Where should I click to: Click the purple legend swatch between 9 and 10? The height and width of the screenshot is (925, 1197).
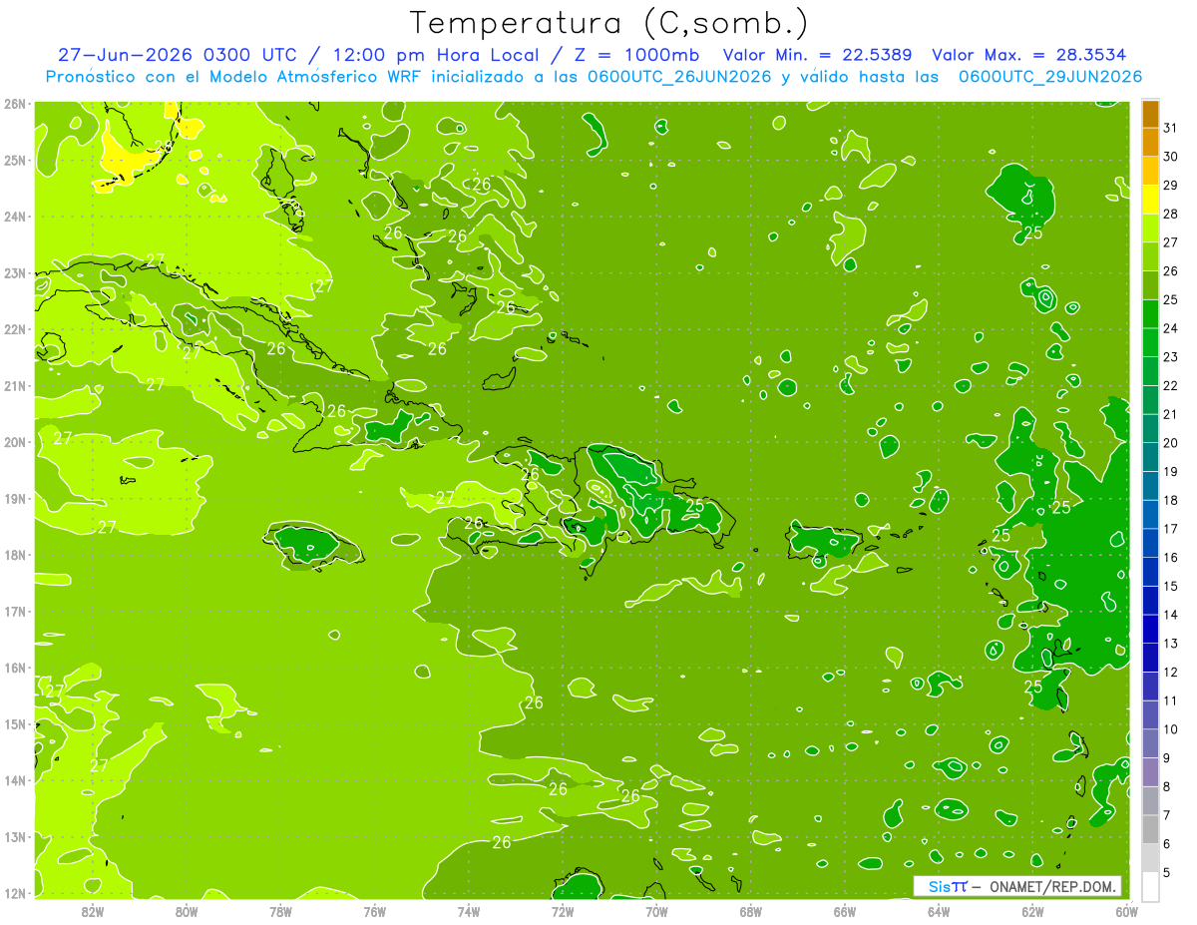[x=1150, y=743]
